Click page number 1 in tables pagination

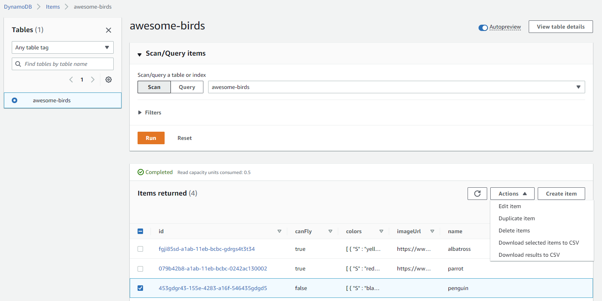[82, 80]
